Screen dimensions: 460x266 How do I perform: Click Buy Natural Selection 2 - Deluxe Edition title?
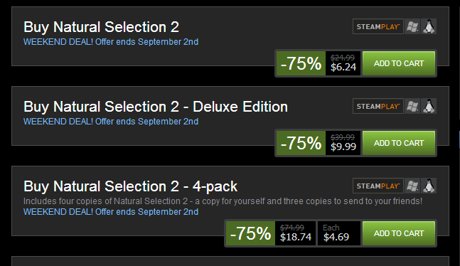tap(156, 107)
